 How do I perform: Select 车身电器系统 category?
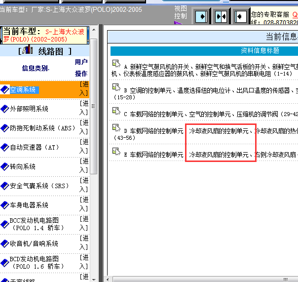click(29, 205)
